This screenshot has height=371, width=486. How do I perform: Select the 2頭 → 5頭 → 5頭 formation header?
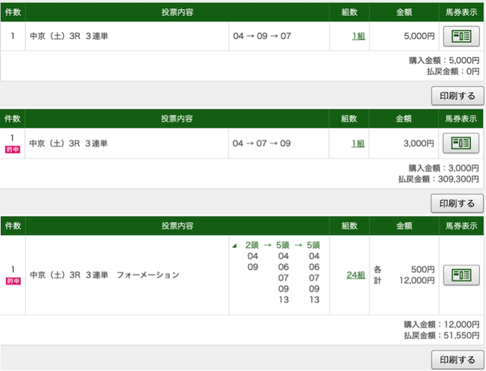click(282, 246)
